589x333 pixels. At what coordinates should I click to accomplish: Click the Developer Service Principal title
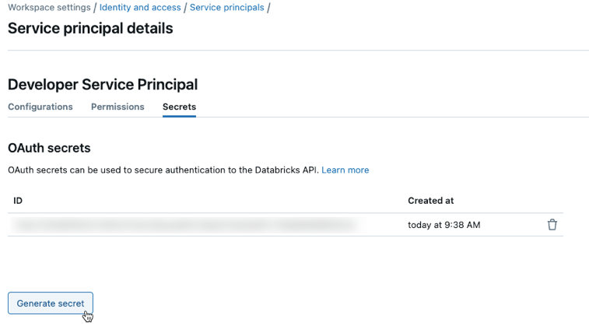point(103,84)
